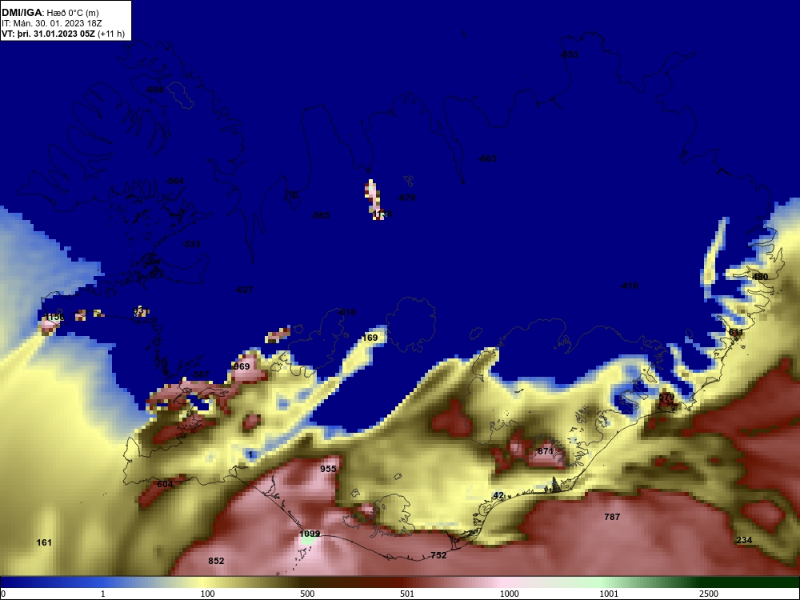Click the 752 value near the coast
The image size is (800, 600).
coord(438,555)
